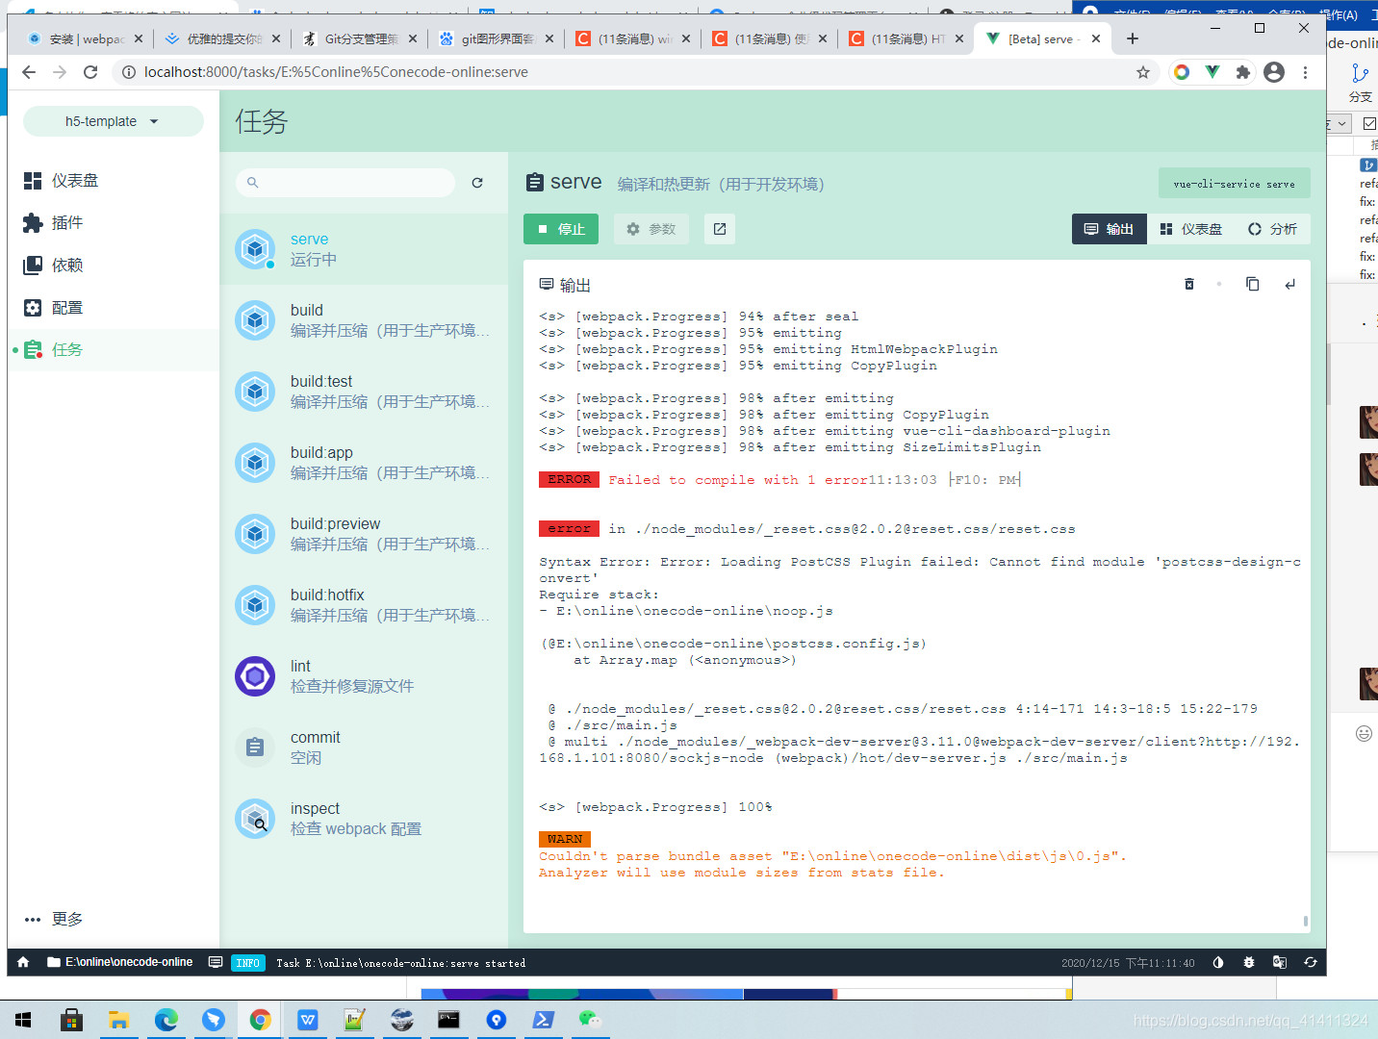This screenshot has width=1378, height=1039.
Task: Click the vue-cli-service serve command label
Action: click(x=1235, y=184)
